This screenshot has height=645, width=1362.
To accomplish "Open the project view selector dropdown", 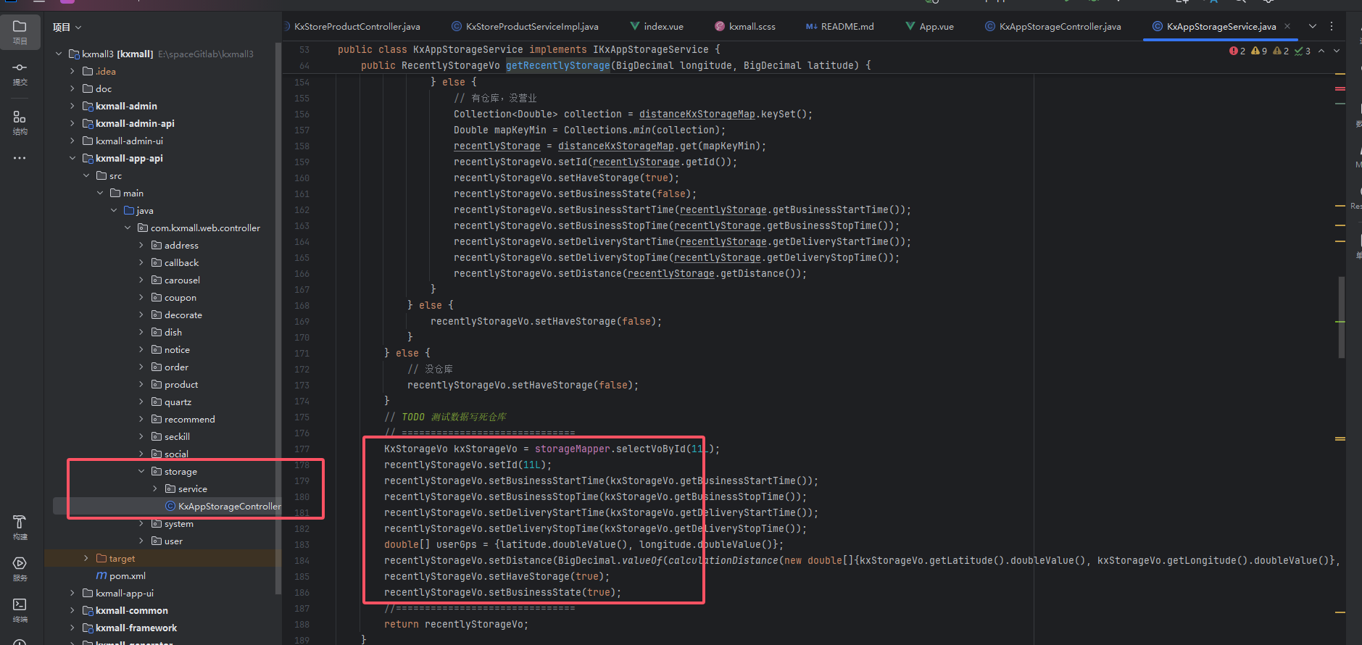I will (x=67, y=28).
